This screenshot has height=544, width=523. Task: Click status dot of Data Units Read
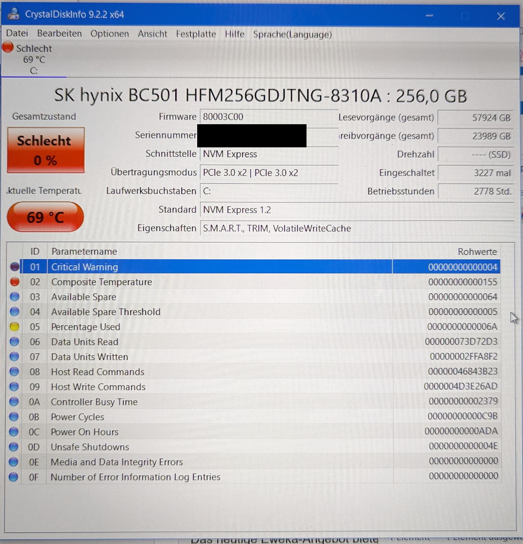point(15,342)
